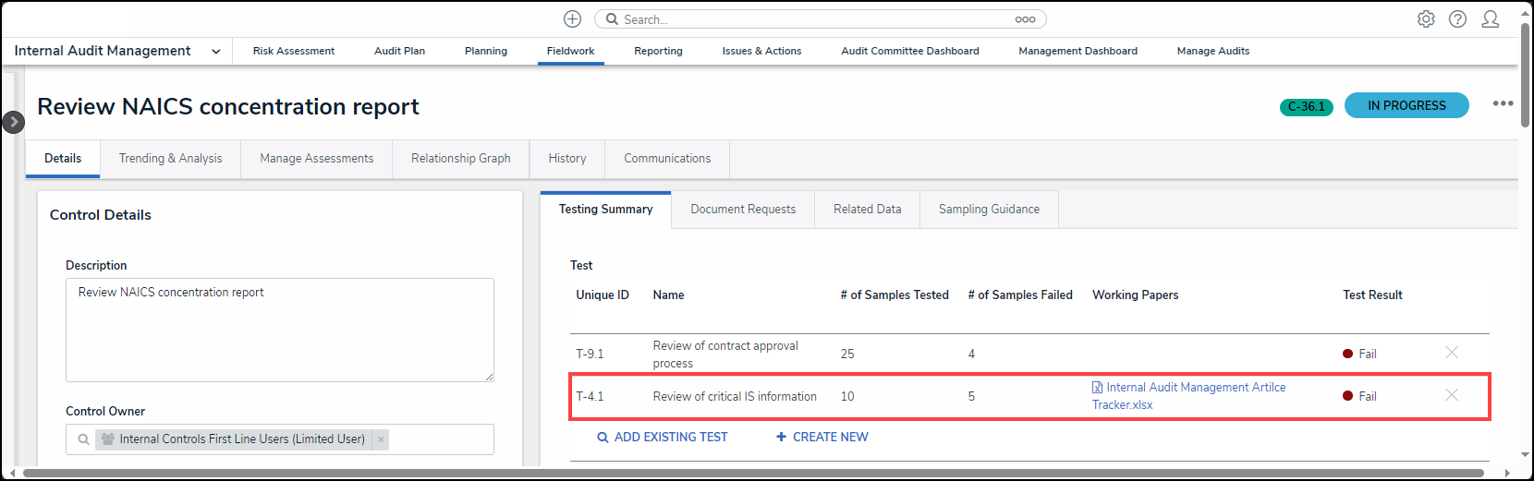Open the help question mark icon
The image size is (1534, 481).
tap(1457, 19)
